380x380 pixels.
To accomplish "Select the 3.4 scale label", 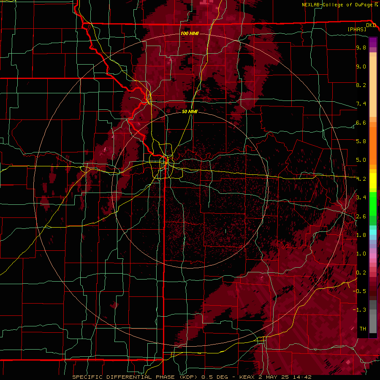I will [x=361, y=198].
